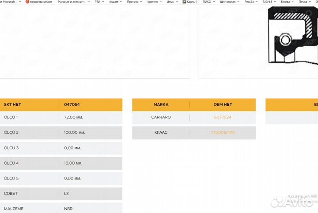Expand the Акрам bookmarks folder

(x=114, y=2)
